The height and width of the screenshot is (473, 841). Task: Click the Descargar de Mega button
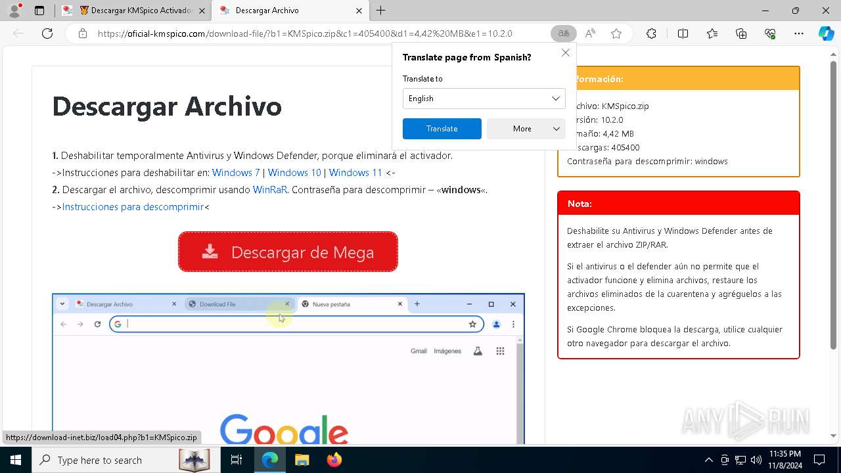(x=288, y=252)
